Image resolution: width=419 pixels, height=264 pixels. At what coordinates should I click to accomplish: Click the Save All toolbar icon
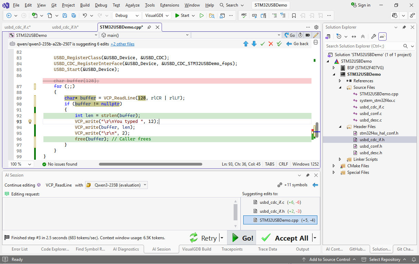pos(74,15)
